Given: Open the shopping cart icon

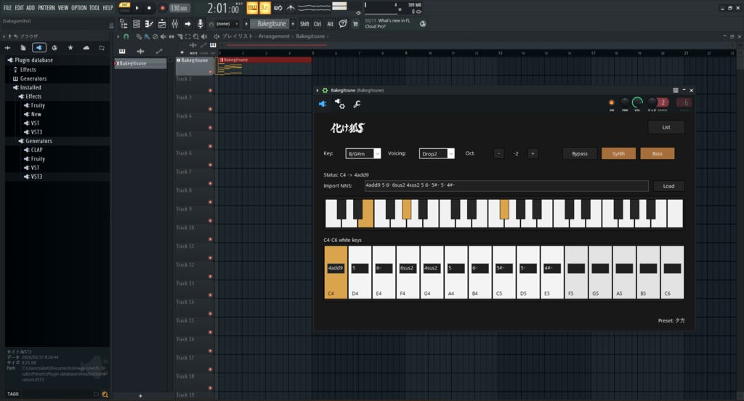Looking at the screenshot, I should coord(355,24).
